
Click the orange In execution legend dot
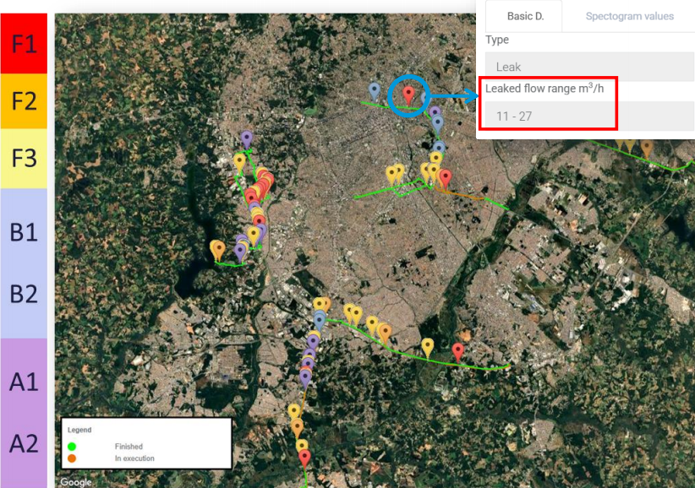(x=72, y=458)
